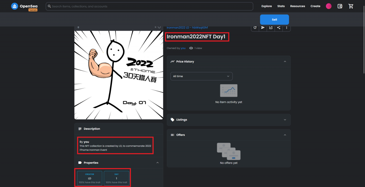Viewport: 365px width, 187px height.
Task: Go to the Create page
Action: click(315, 6)
